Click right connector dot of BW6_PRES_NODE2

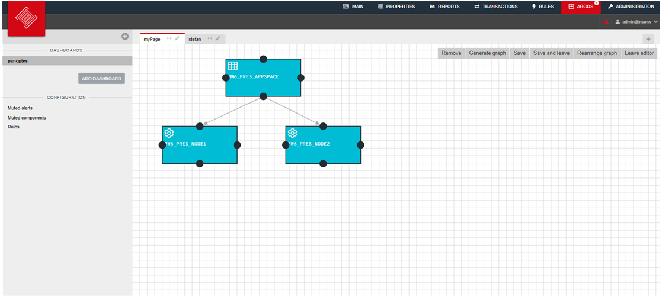[x=360, y=145]
